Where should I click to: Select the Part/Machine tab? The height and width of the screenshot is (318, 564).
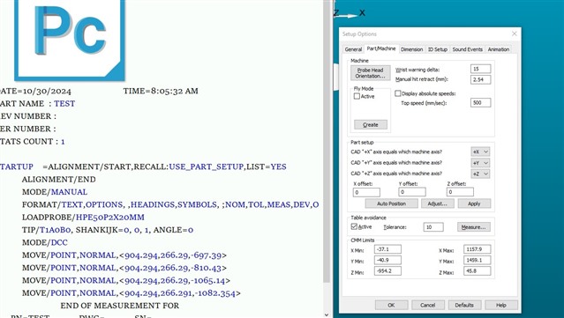tap(381, 48)
